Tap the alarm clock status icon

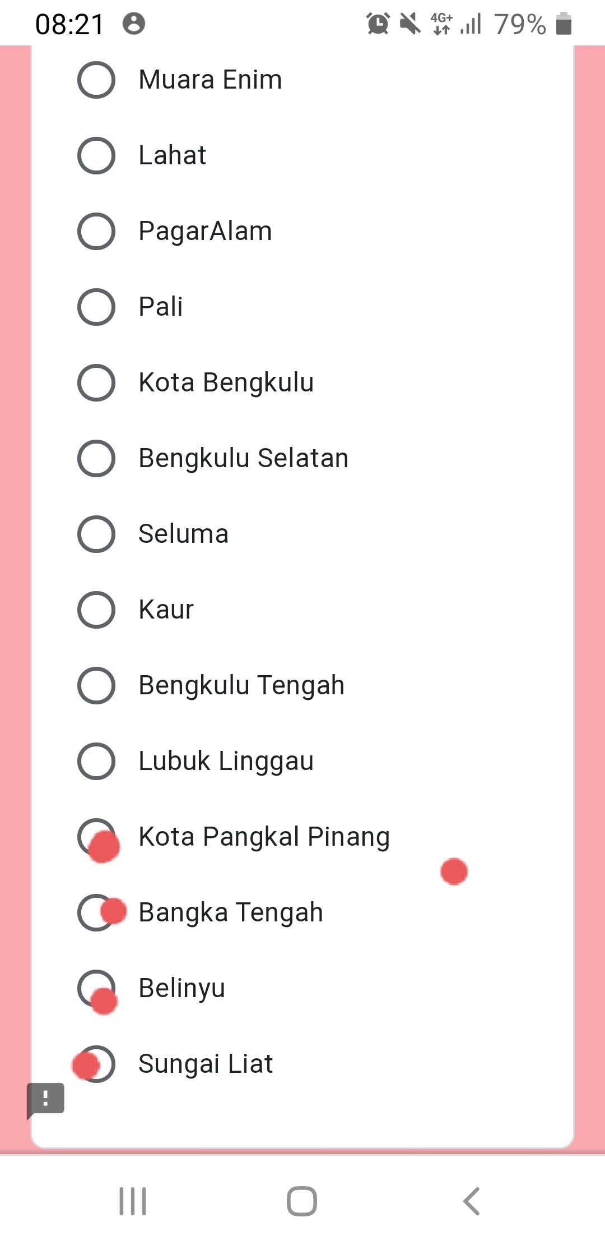(x=378, y=24)
